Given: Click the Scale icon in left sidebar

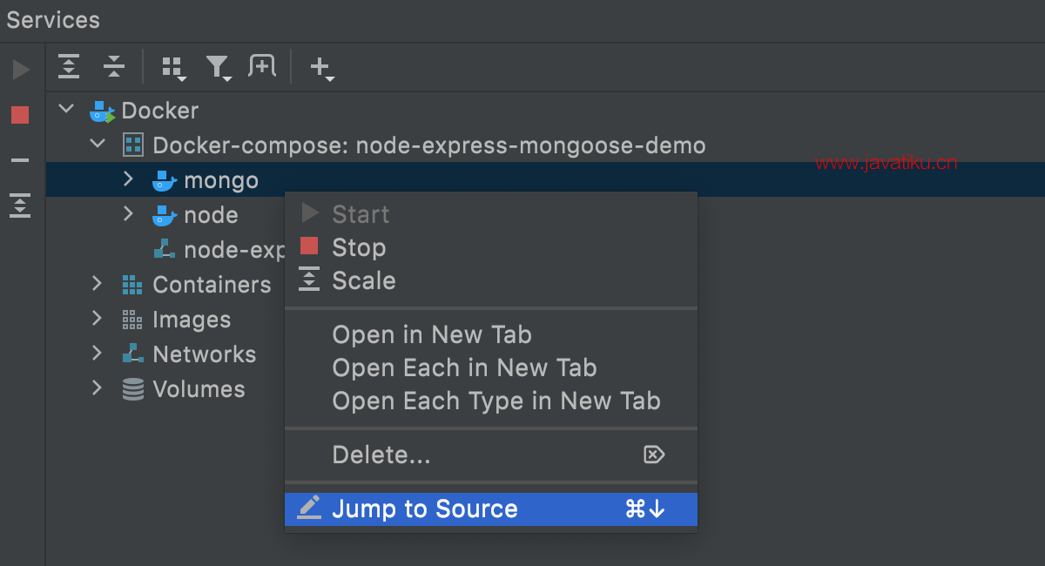Looking at the screenshot, I should point(20,206).
